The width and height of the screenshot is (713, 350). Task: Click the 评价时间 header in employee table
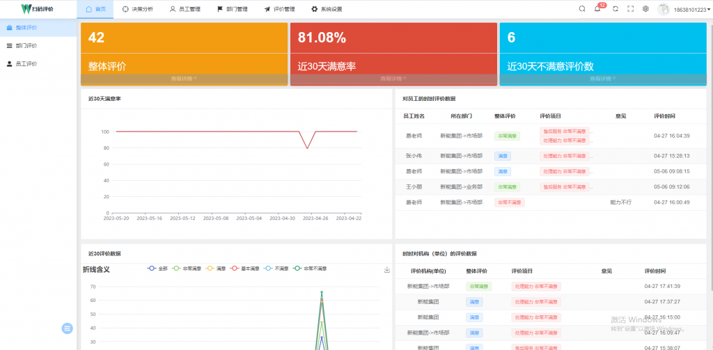pos(664,116)
